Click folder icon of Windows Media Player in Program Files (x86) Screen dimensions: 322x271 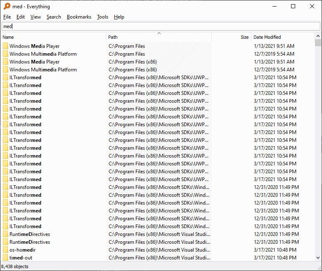coord(5,61)
